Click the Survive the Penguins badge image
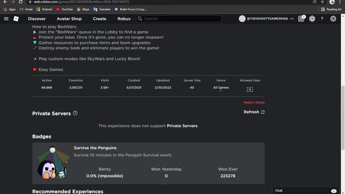The height and width of the screenshot is (194, 345). [x=53, y=163]
